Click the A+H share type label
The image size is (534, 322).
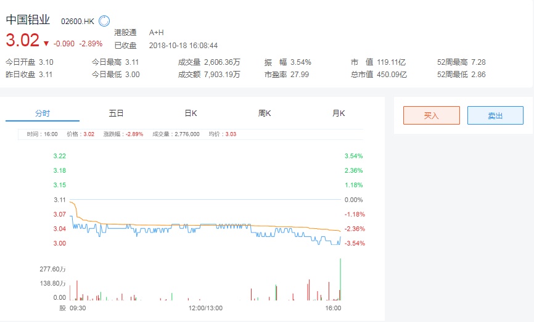(157, 32)
